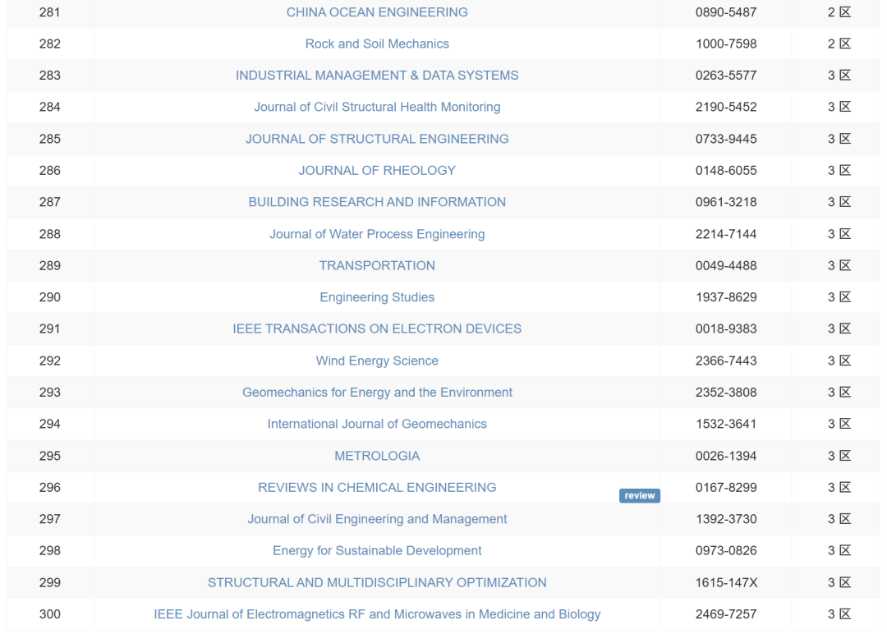
Task: Click the 3区 rank in JOURNAL OF RHEOLOGY row
Action: [x=839, y=171]
